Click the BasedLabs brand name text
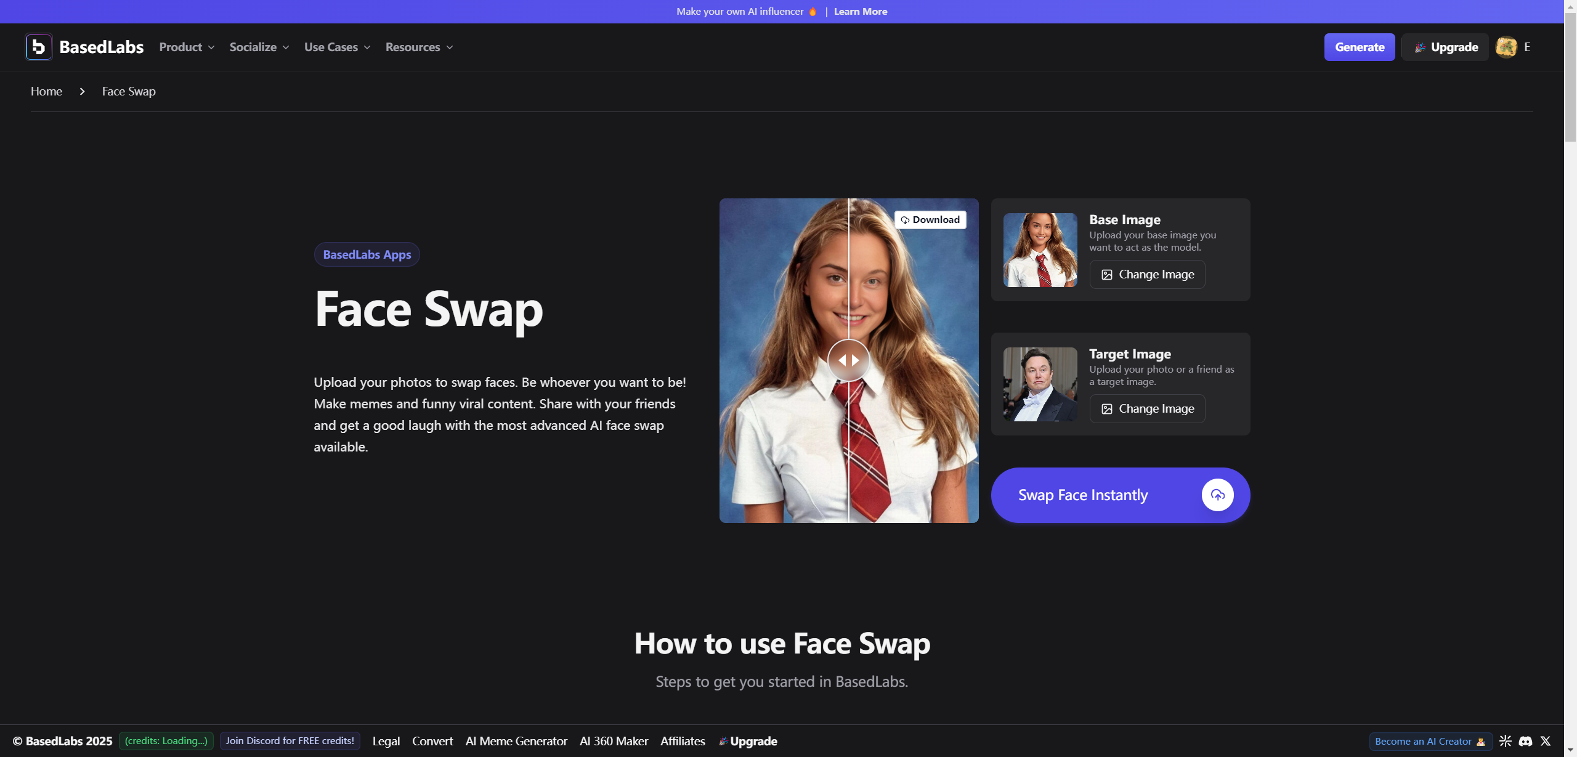Screen dimensions: 1577x757 pyautogui.click(x=102, y=47)
